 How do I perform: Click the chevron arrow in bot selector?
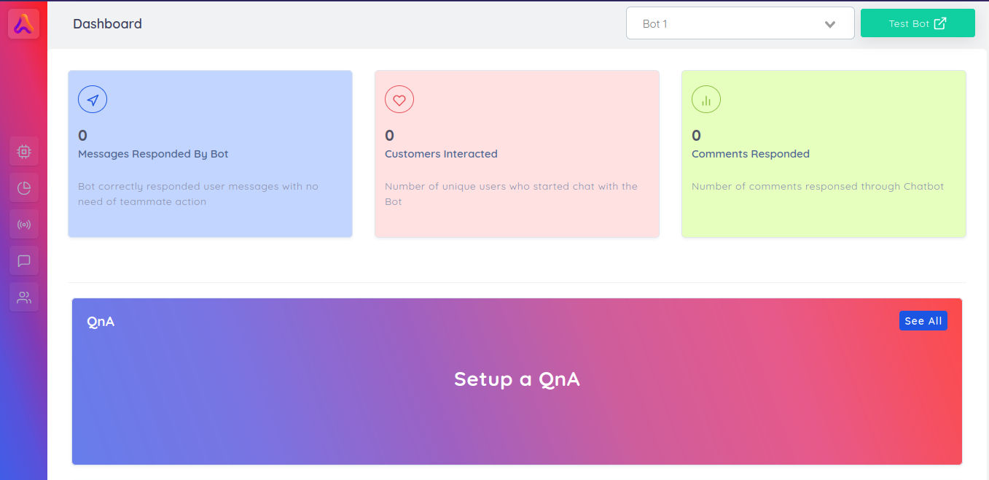pyautogui.click(x=829, y=24)
